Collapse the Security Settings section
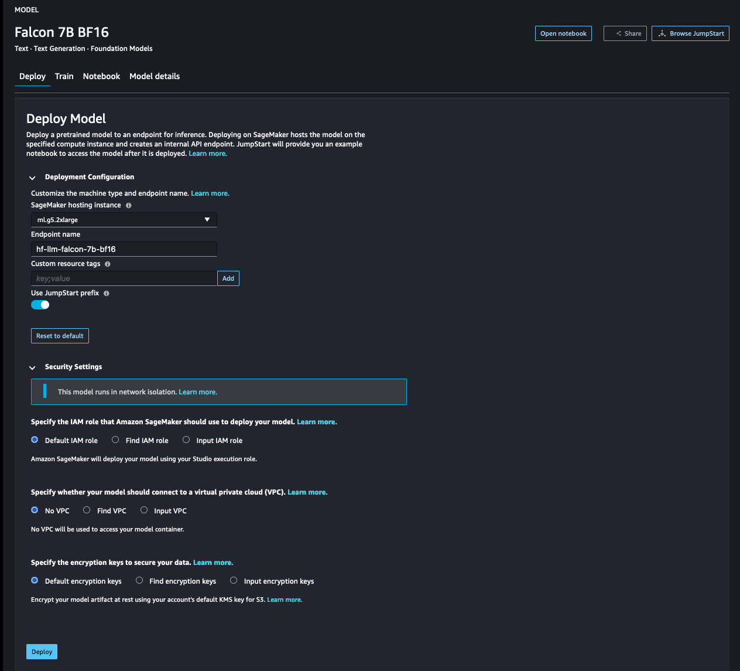The height and width of the screenshot is (671, 740). coord(32,367)
